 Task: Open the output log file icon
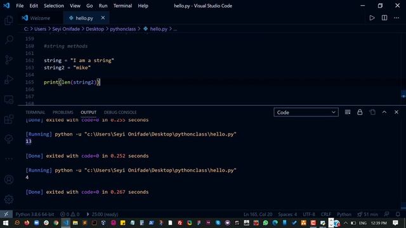(x=372, y=112)
